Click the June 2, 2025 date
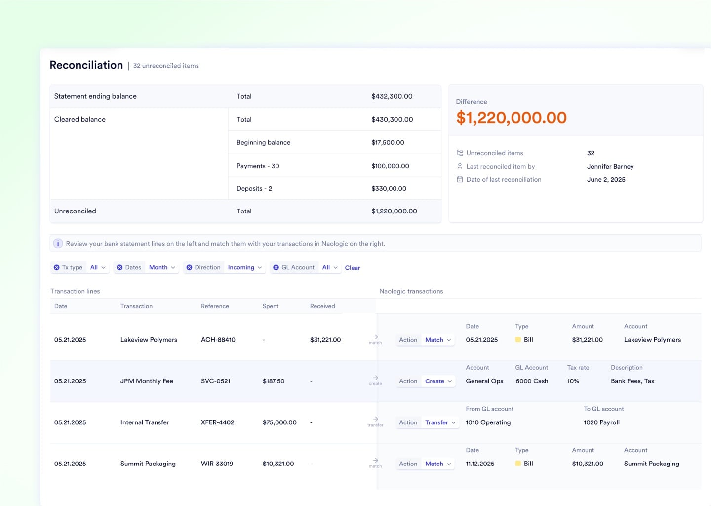The width and height of the screenshot is (711, 506). click(x=606, y=179)
